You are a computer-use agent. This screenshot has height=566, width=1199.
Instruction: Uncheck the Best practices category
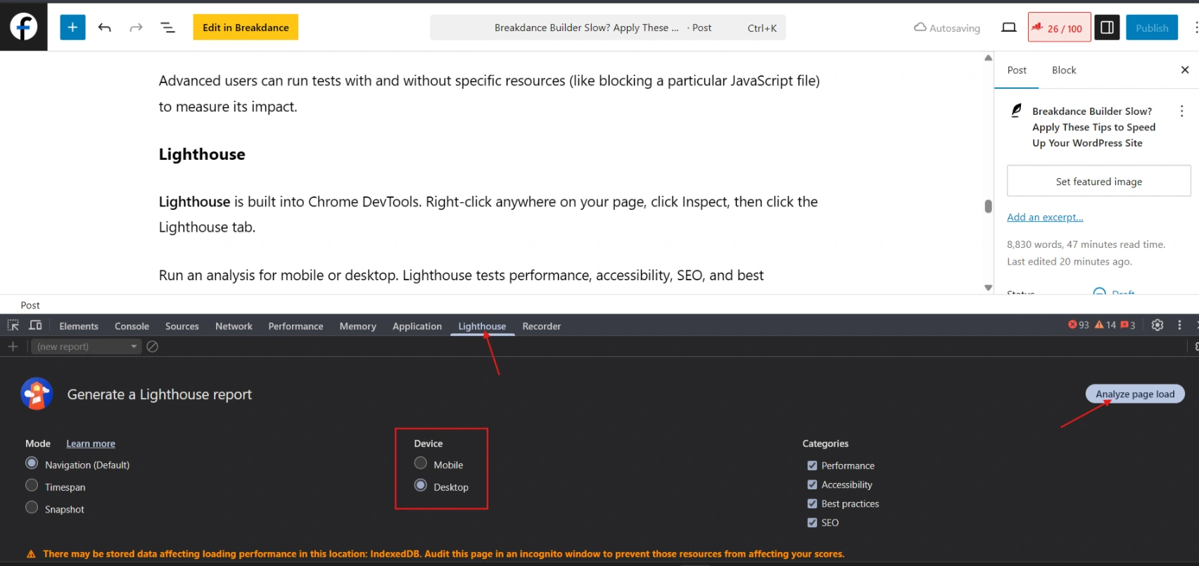click(x=813, y=503)
